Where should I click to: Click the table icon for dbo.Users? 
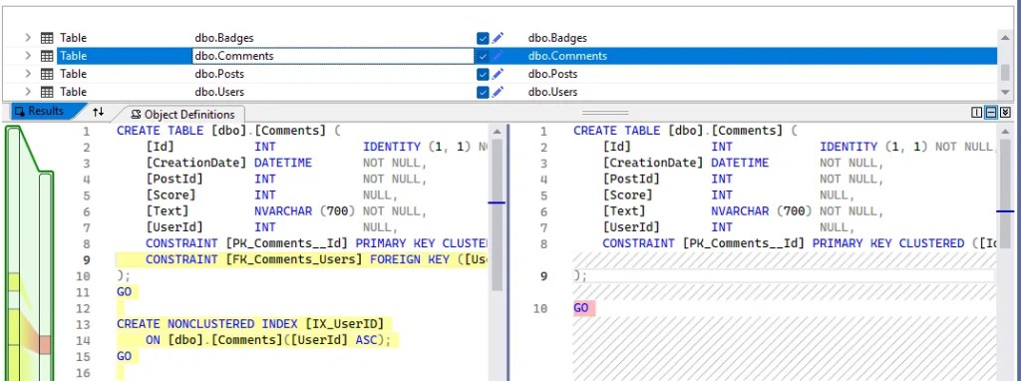(47, 92)
